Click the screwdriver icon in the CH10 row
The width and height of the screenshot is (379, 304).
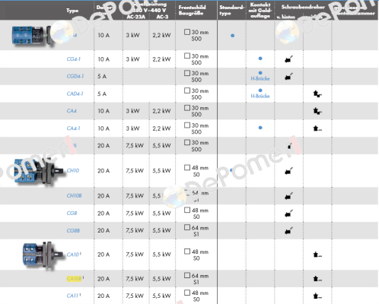(288, 171)
